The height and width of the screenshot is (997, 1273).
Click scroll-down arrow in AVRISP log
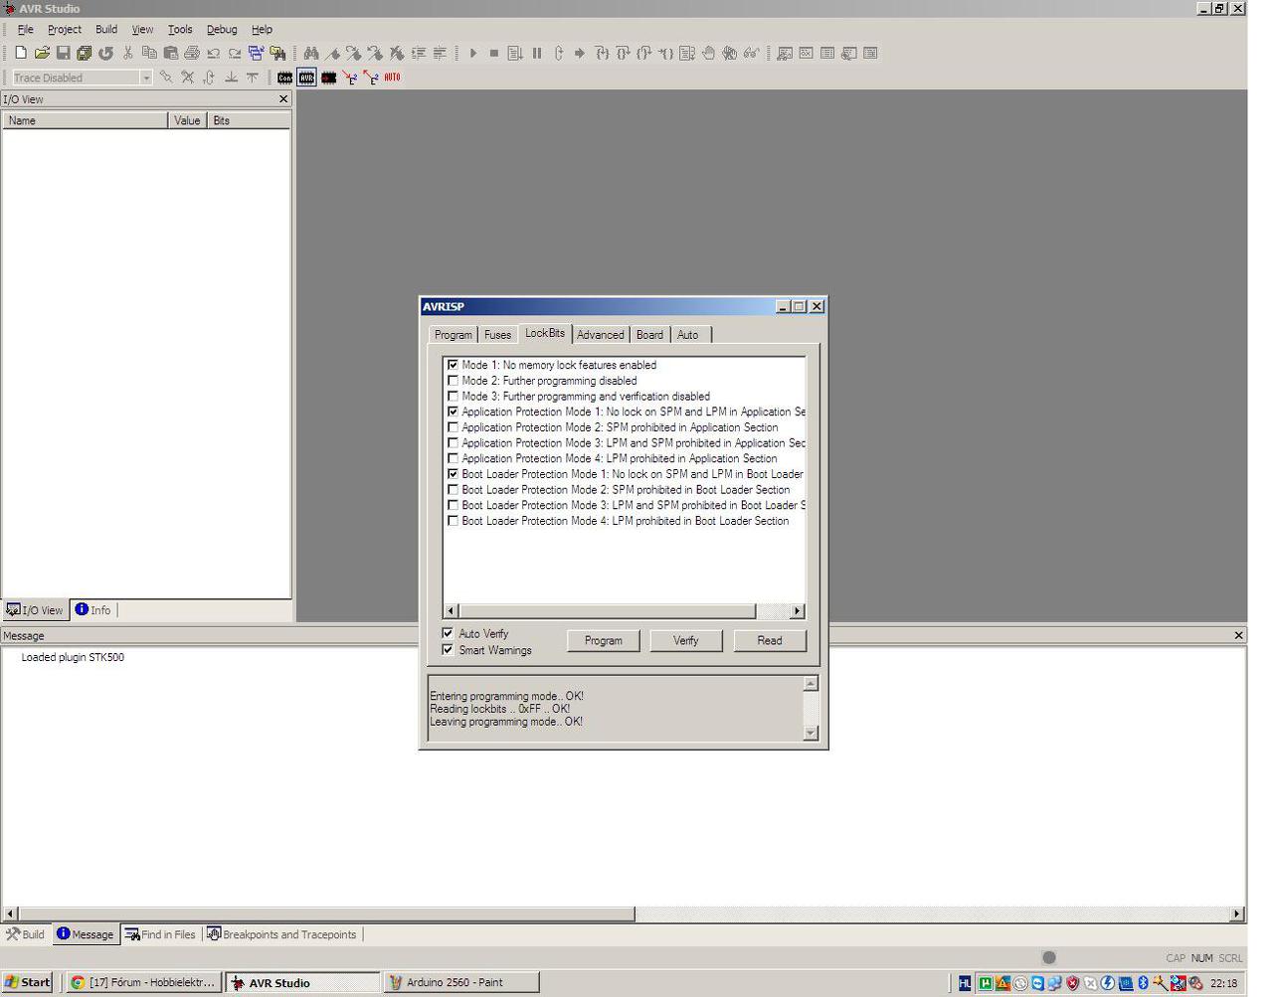click(811, 733)
